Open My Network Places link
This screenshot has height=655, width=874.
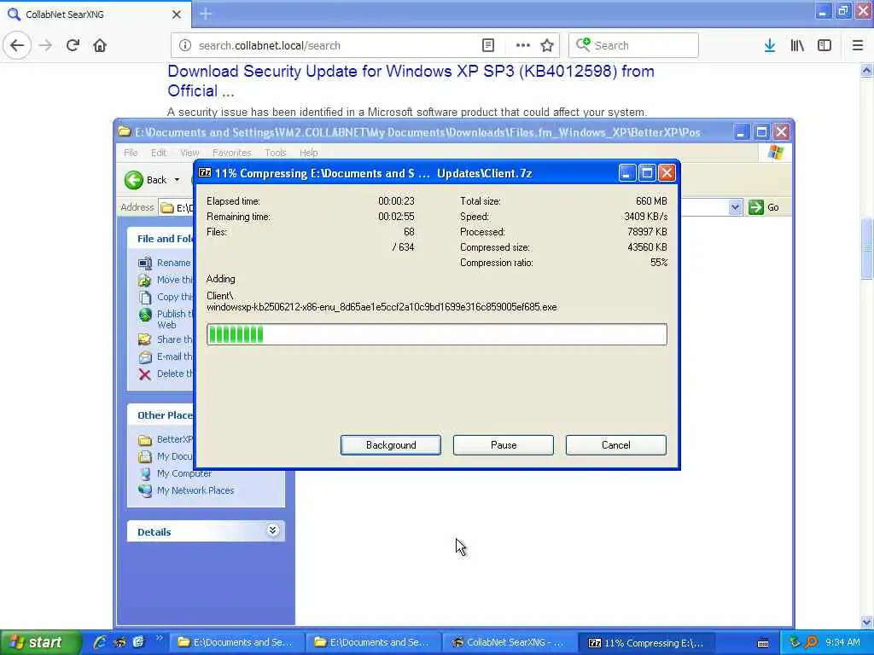tap(195, 490)
